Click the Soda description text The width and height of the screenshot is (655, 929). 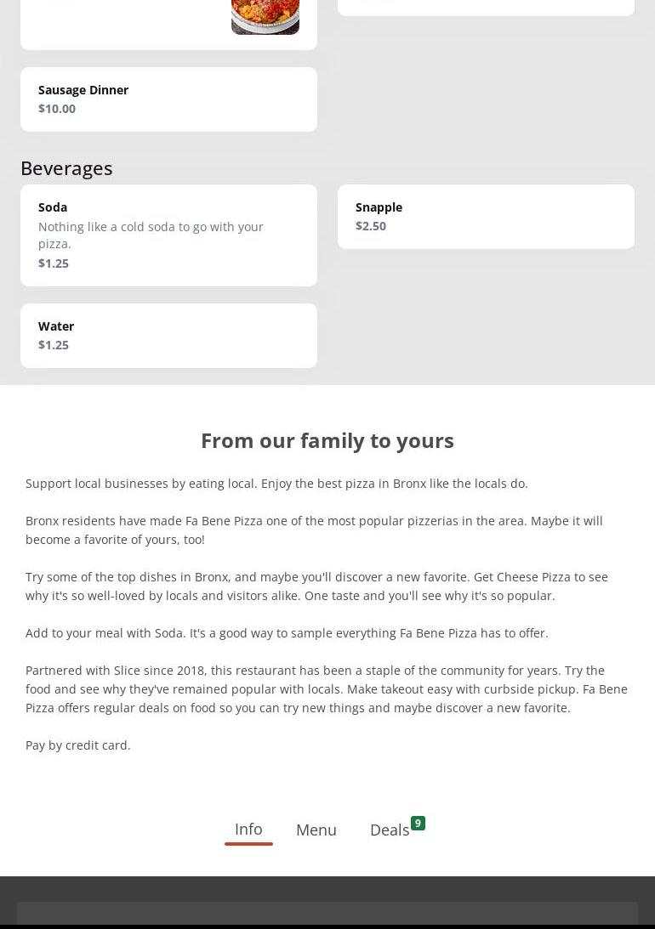(151, 235)
